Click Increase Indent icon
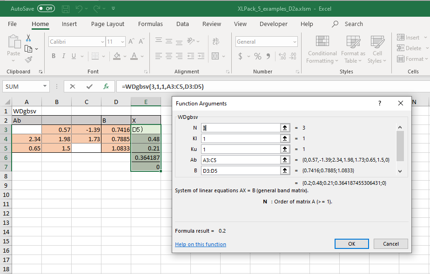 [201, 56]
